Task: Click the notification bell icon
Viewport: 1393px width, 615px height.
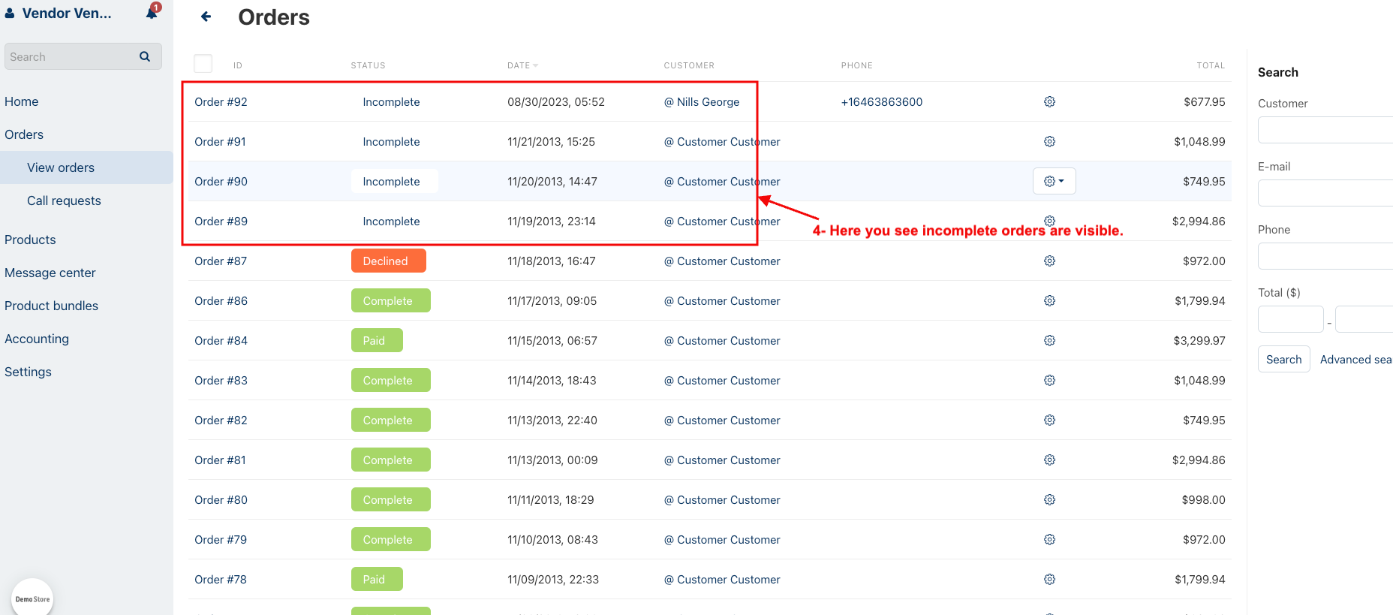Action: point(152,13)
